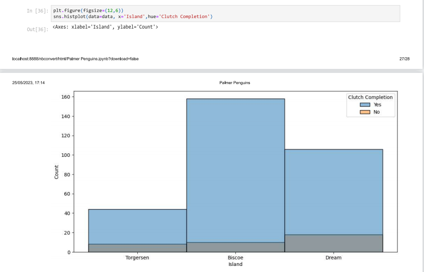Click the Palmer Penguins page header

click(x=235, y=83)
